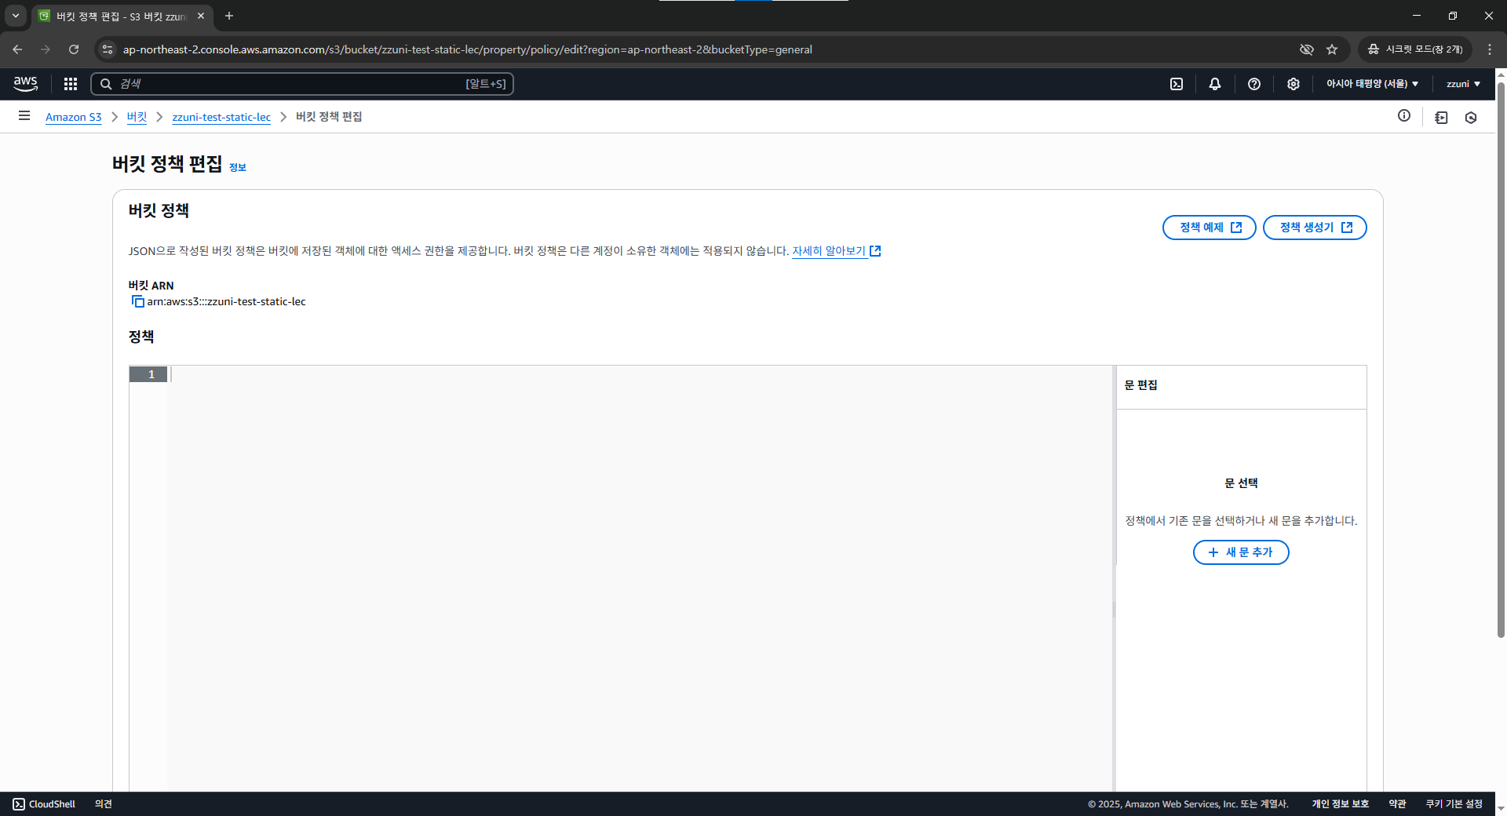Open the 약관 footer link
Viewport: 1507px width, 816px height.
pos(1397,804)
